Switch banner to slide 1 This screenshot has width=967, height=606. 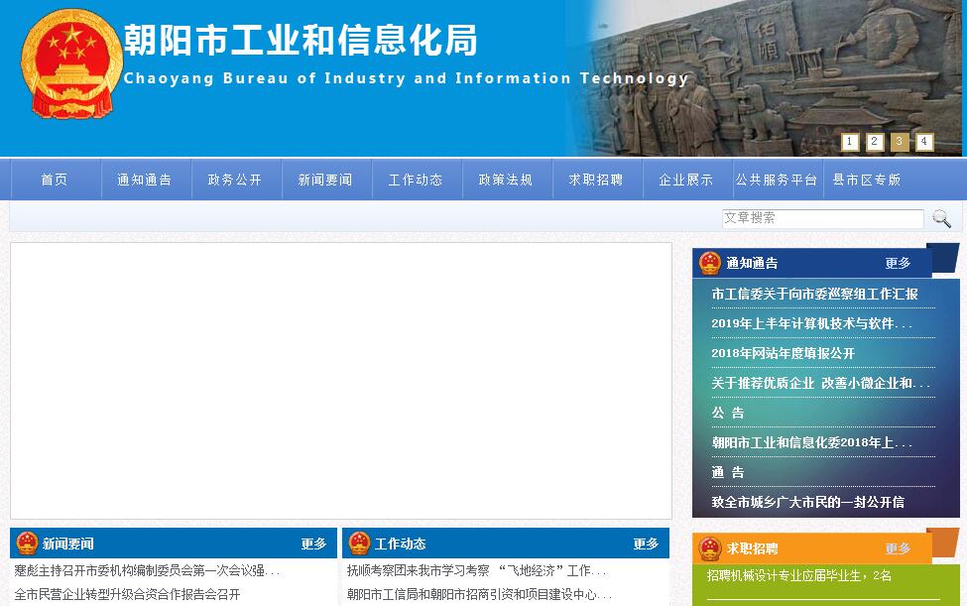[x=850, y=142]
